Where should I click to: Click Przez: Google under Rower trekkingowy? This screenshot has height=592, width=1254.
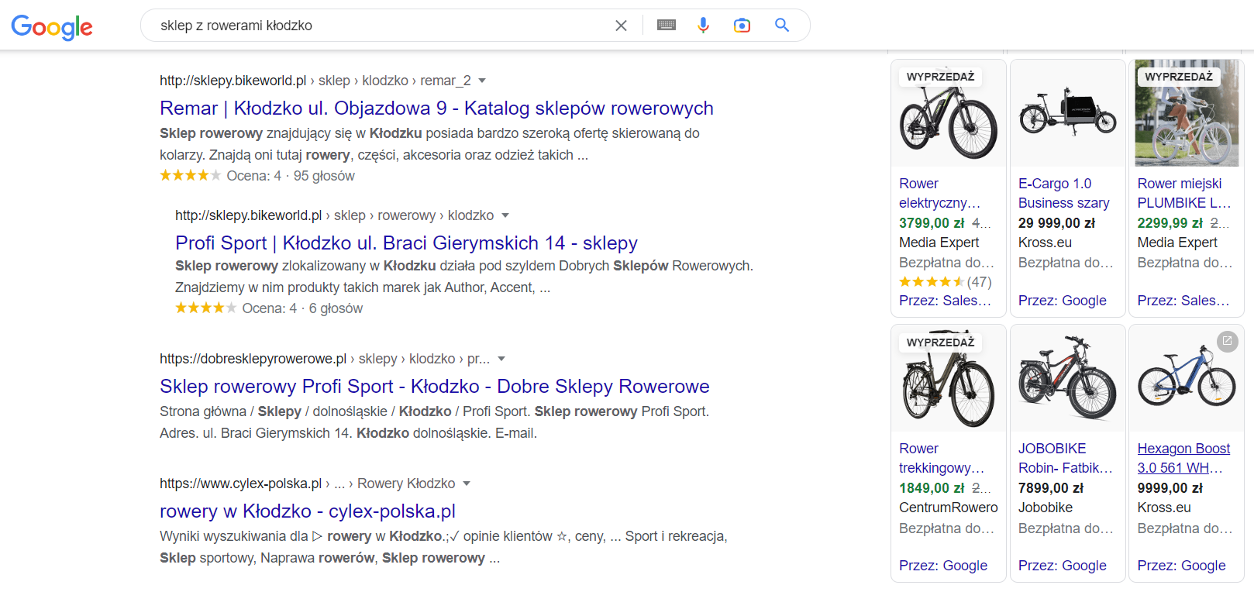pos(943,566)
